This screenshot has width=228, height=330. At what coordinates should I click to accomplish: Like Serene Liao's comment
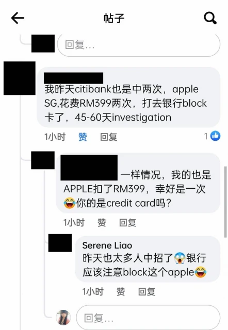tap(121, 292)
